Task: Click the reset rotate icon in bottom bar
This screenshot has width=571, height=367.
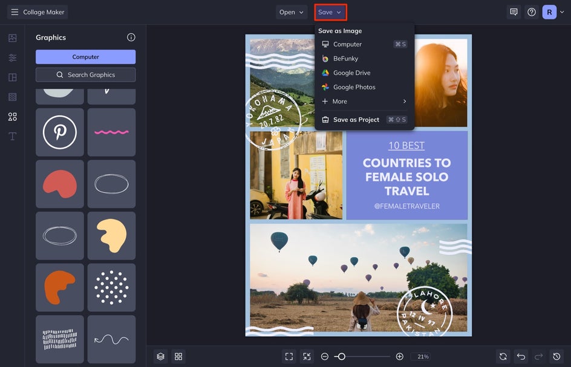Action: tap(503, 357)
